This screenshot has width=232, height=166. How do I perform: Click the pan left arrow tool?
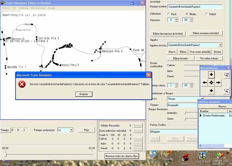tap(204, 83)
